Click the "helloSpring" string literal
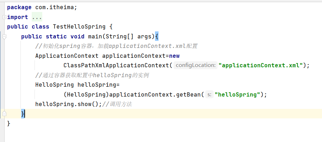The image size is (322, 142). click(237, 94)
